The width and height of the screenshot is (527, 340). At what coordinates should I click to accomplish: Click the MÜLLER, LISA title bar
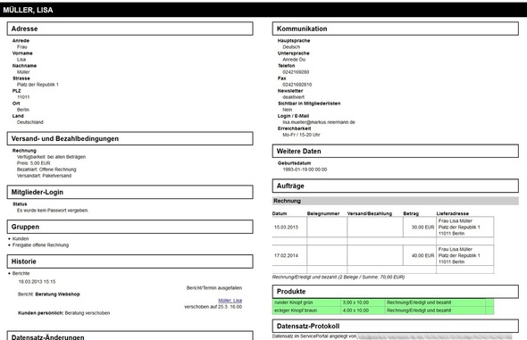coord(263,10)
